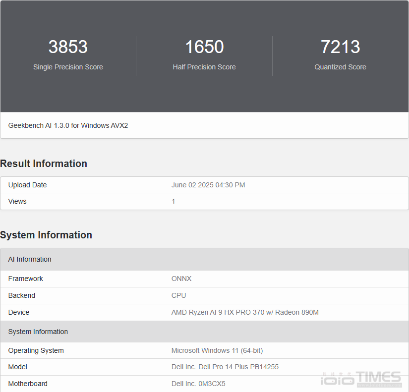This screenshot has height=392, width=409.
Task: Select the Single Precision Score label
Action: point(68,67)
